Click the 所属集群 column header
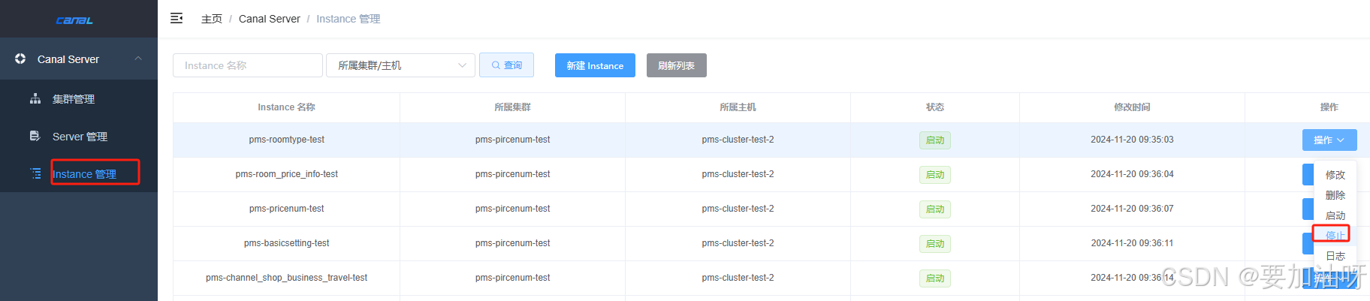This screenshot has width=1370, height=301. [512, 107]
